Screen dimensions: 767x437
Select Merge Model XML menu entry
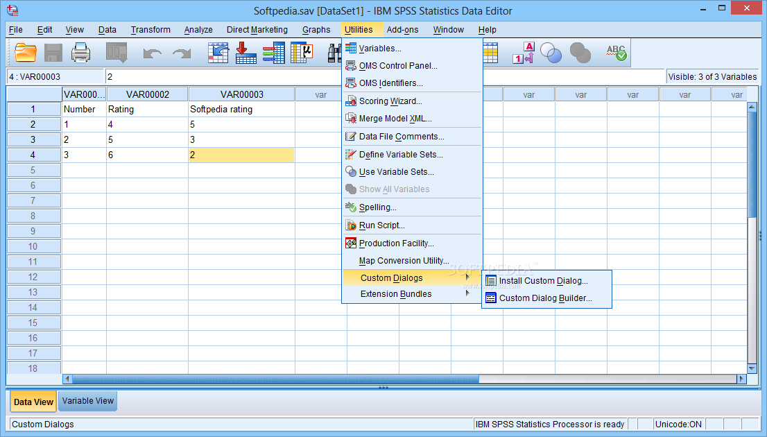click(413, 119)
